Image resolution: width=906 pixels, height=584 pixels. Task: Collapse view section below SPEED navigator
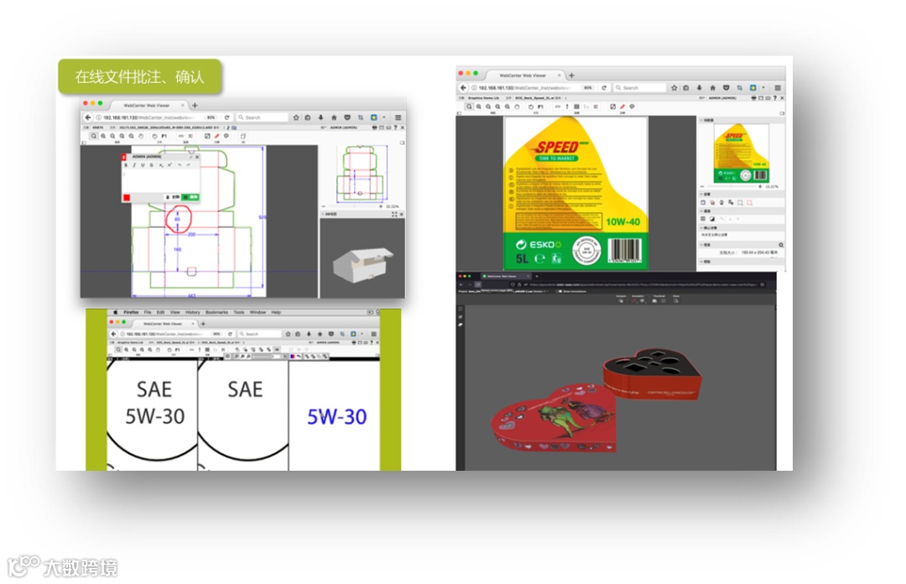[x=702, y=195]
